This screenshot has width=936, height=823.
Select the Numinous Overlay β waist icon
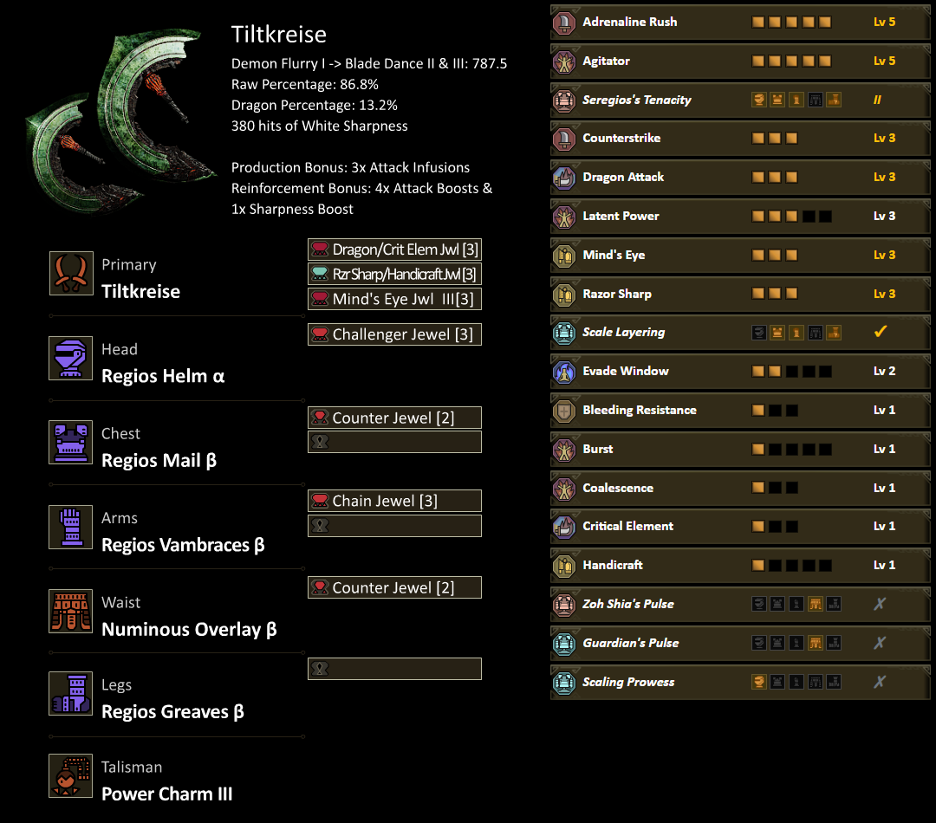pyautogui.click(x=71, y=611)
